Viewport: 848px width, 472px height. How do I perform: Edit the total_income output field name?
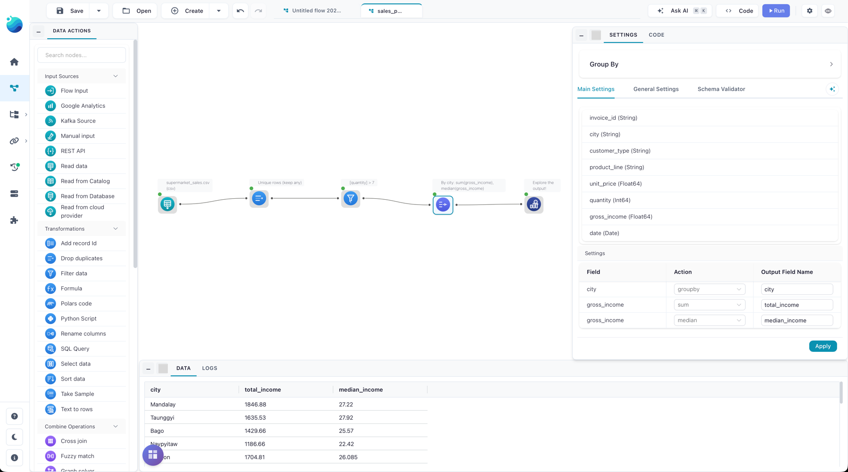pyautogui.click(x=797, y=305)
